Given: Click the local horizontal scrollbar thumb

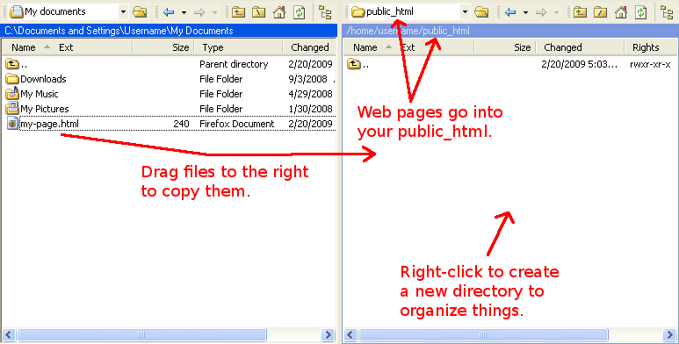Looking at the screenshot, I should coord(141,335).
